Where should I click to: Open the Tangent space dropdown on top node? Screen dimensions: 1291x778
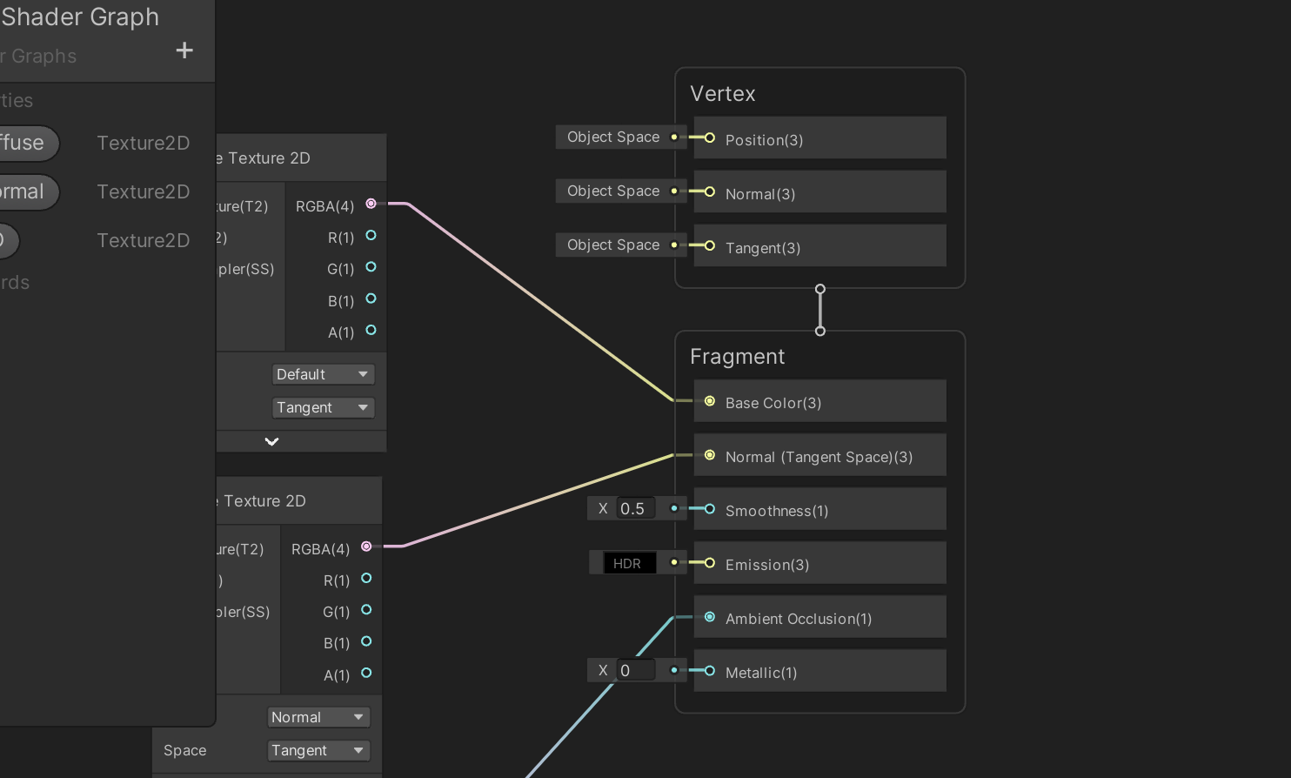click(322, 407)
